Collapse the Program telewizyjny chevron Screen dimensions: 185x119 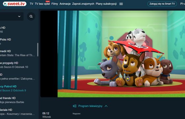click(106, 106)
